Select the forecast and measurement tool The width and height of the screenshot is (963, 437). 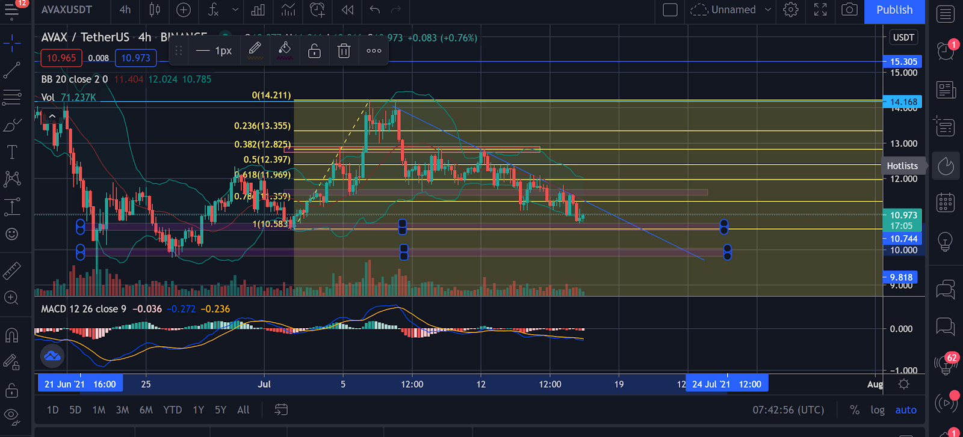12,207
